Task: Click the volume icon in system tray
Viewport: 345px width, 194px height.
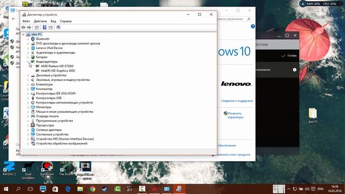Action: click(x=307, y=189)
